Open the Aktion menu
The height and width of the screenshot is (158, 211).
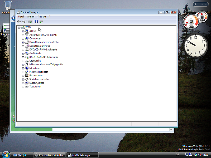pyautogui.click(x=31, y=17)
